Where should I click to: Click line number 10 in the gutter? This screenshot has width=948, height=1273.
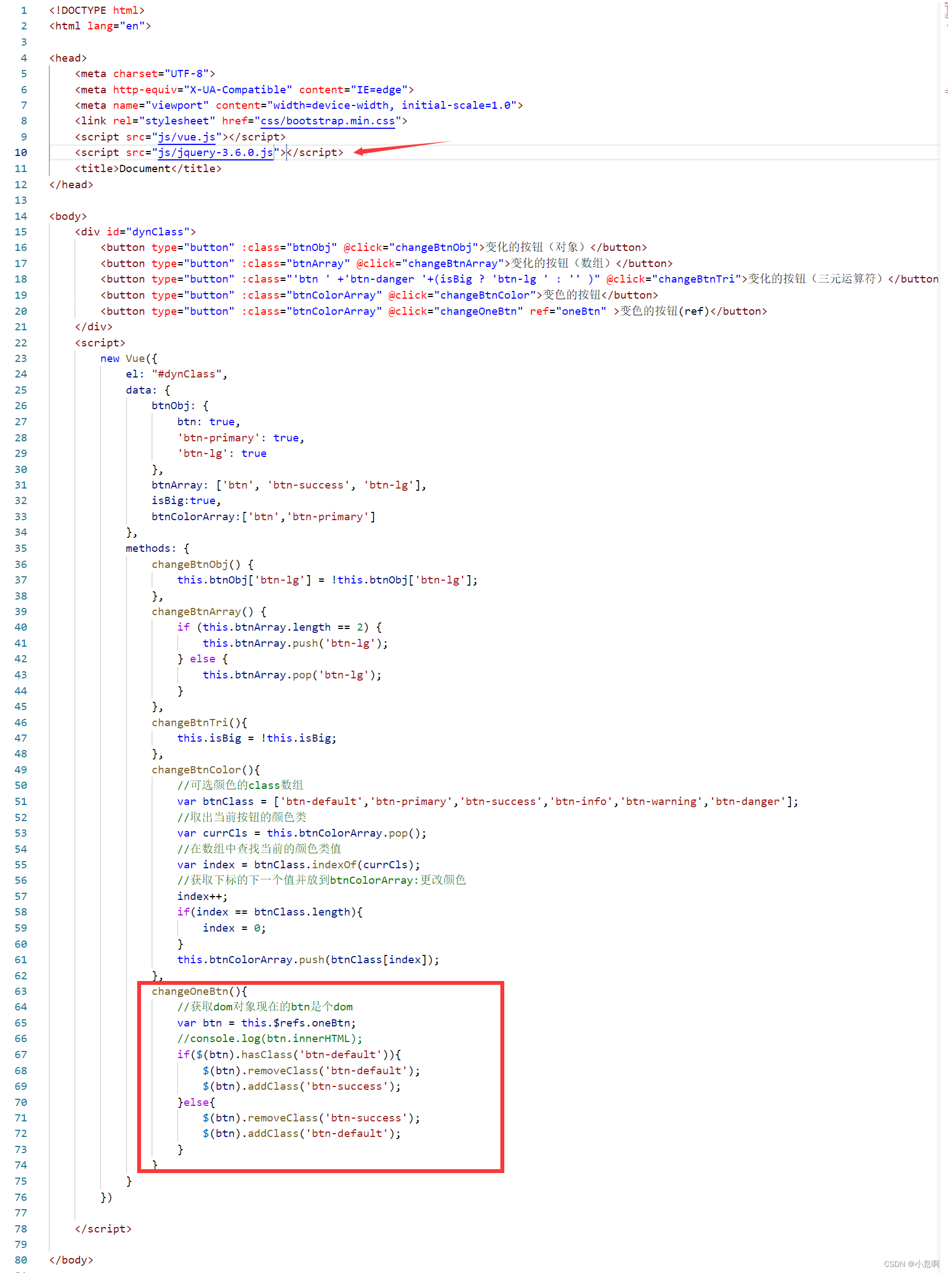21,153
